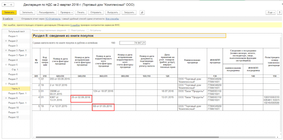Viewport: 283px width, 140px height.
Task: Select Раздел 9. Прил. 1 in tree
Action: pos(17,103)
